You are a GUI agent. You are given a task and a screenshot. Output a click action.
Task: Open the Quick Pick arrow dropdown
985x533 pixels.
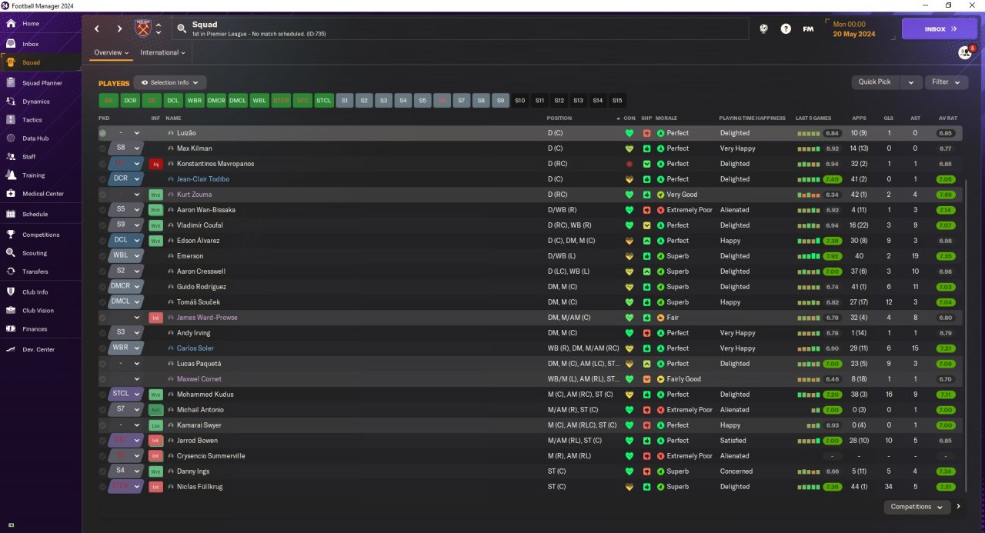pyautogui.click(x=912, y=82)
